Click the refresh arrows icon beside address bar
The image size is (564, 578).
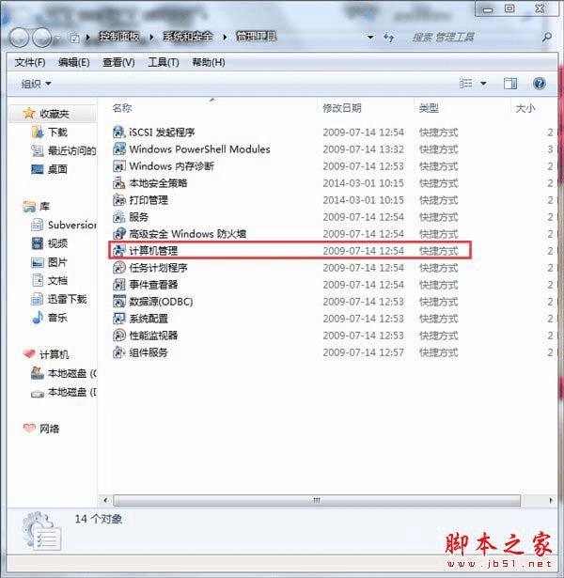[x=389, y=37]
